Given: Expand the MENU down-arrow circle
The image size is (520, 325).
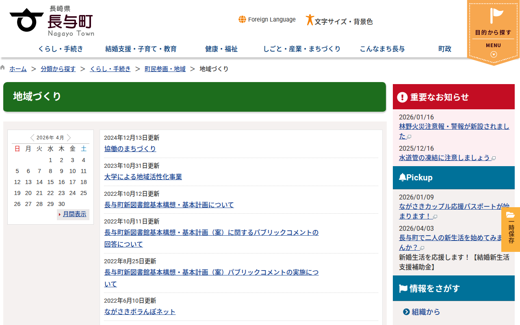Looking at the screenshot, I should pos(494,54).
